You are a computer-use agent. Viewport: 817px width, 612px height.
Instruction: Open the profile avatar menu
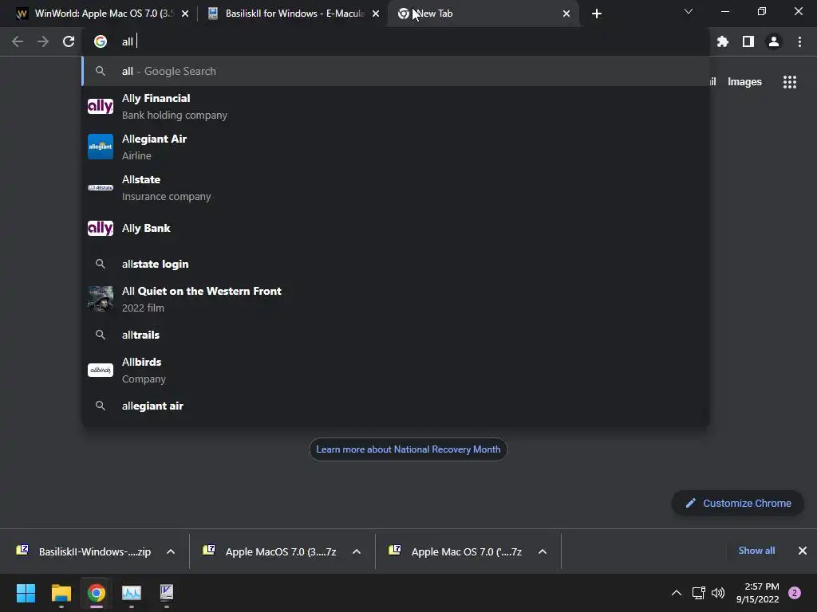point(774,41)
